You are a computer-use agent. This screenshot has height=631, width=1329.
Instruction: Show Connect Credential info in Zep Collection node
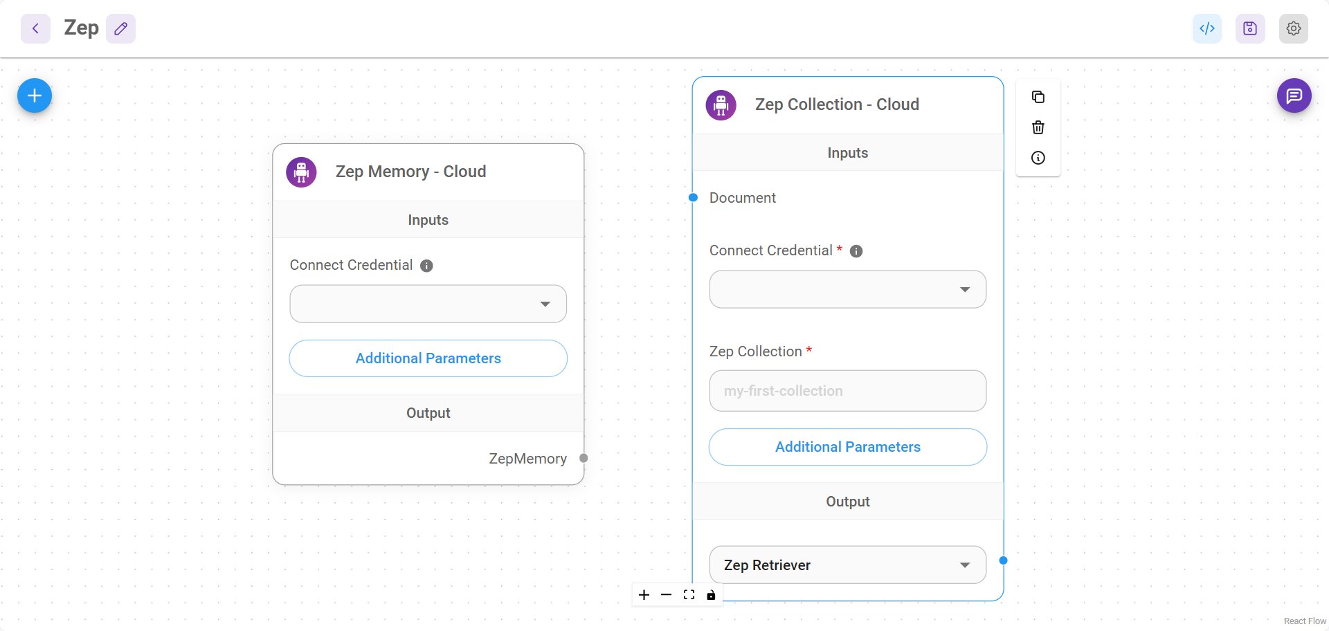(856, 251)
